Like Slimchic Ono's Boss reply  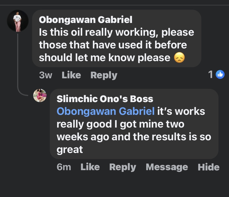(x=90, y=167)
